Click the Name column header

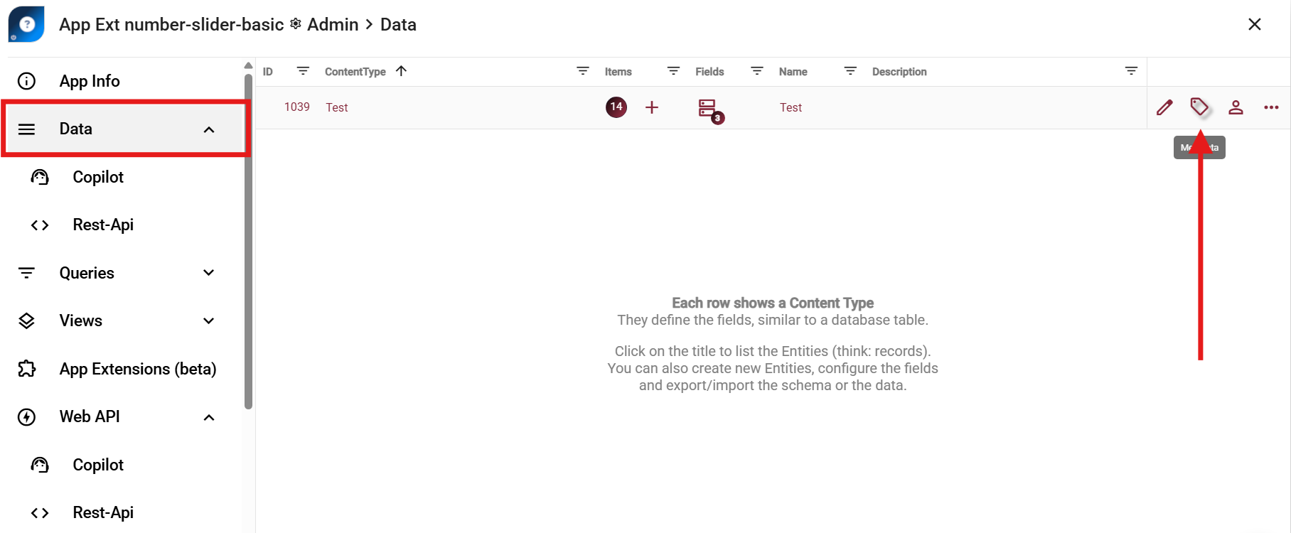point(793,72)
